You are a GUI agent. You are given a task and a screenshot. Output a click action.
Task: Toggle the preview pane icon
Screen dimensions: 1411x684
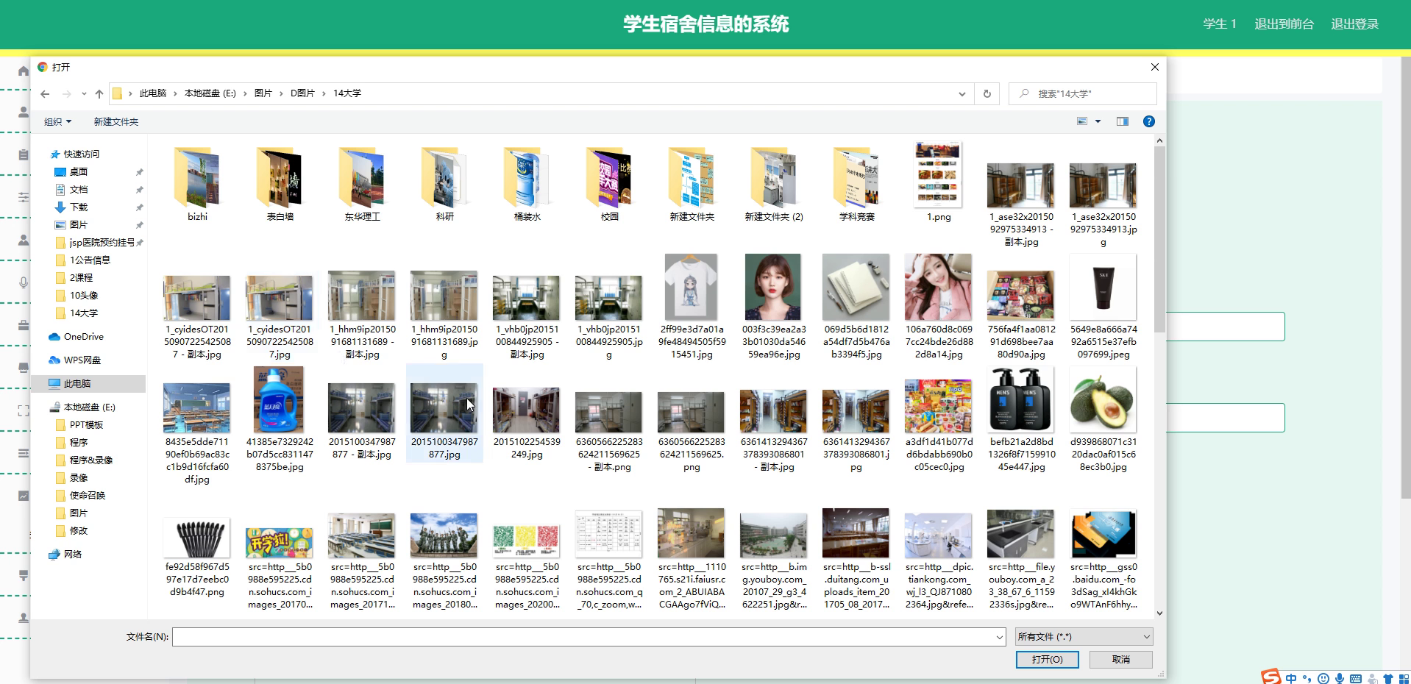point(1123,121)
